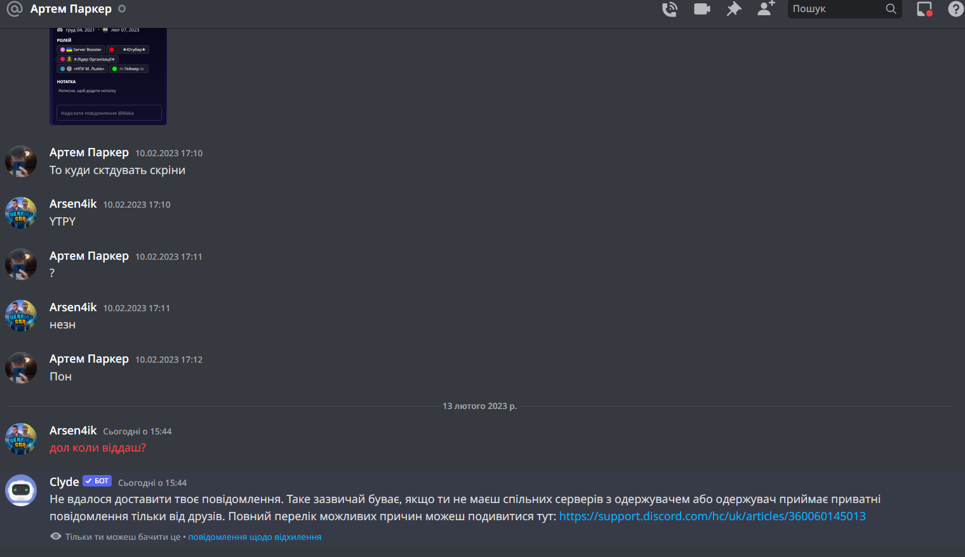Open the help icon
The height and width of the screenshot is (557, 965).
point(955,9)
